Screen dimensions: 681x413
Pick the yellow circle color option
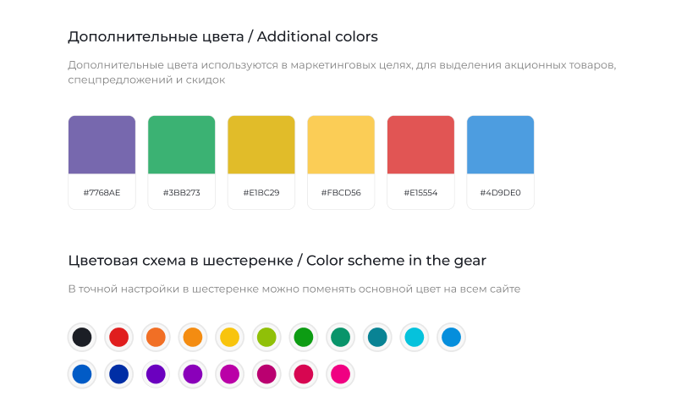tap(230, 338)
